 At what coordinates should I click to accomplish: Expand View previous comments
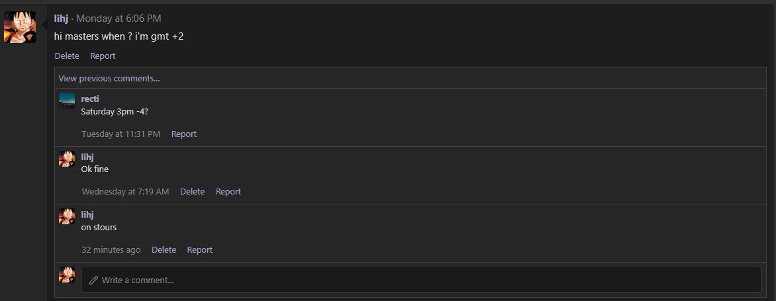(109, 78)
